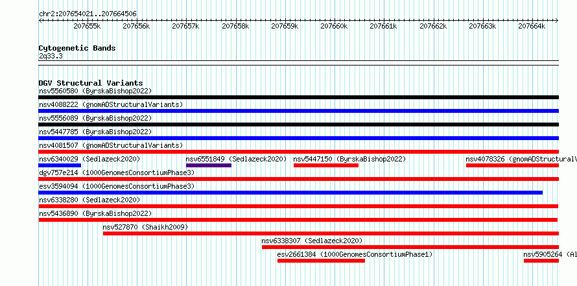The image size is (577, 286).
Task: Click the blue bar of nsv4088222
Action: click(x=298, y=111)
